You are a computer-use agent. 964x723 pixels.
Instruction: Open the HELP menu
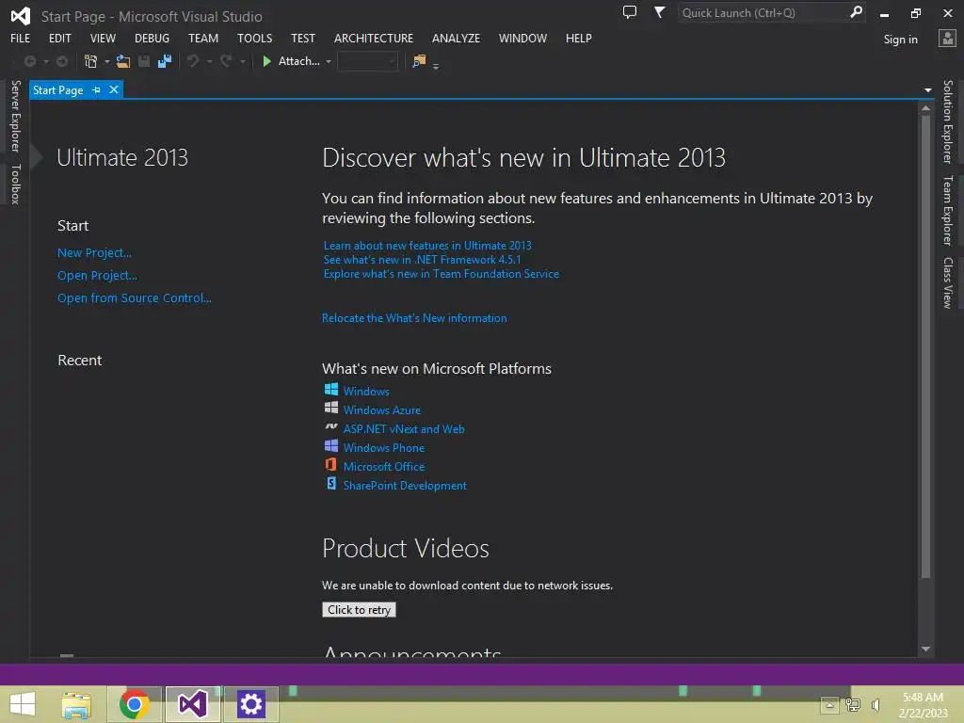click(x=579, y=38)
